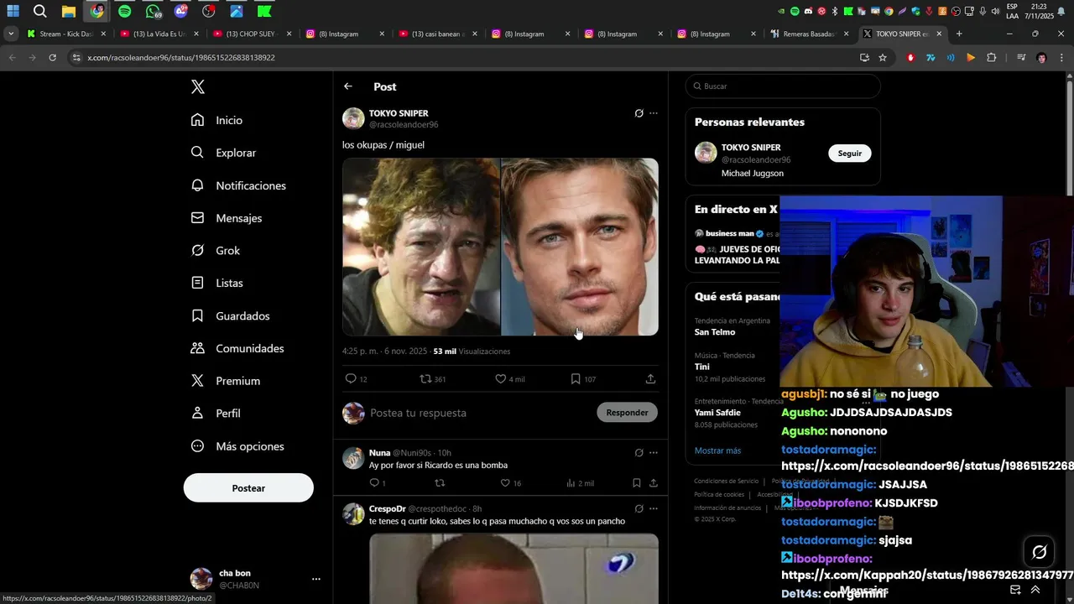Expand Más opciones in the sidebar
The image size is (1074, 604).
click(x=237, y=446)
